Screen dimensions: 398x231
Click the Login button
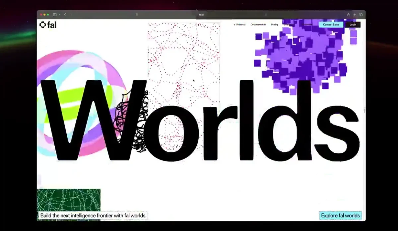tap(353, 25)
